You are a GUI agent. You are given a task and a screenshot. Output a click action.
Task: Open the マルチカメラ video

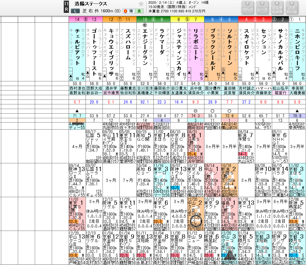point(277,7)
